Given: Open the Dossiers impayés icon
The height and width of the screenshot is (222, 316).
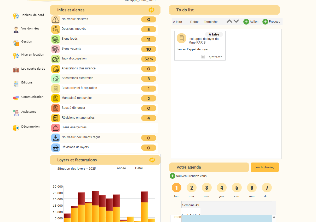Looking at the screenshot, I should 56,29.
